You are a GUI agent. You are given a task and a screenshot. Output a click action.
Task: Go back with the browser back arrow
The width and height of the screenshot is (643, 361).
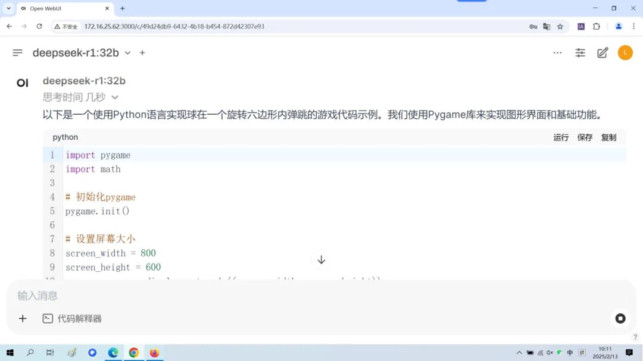[x=9, y=26]
